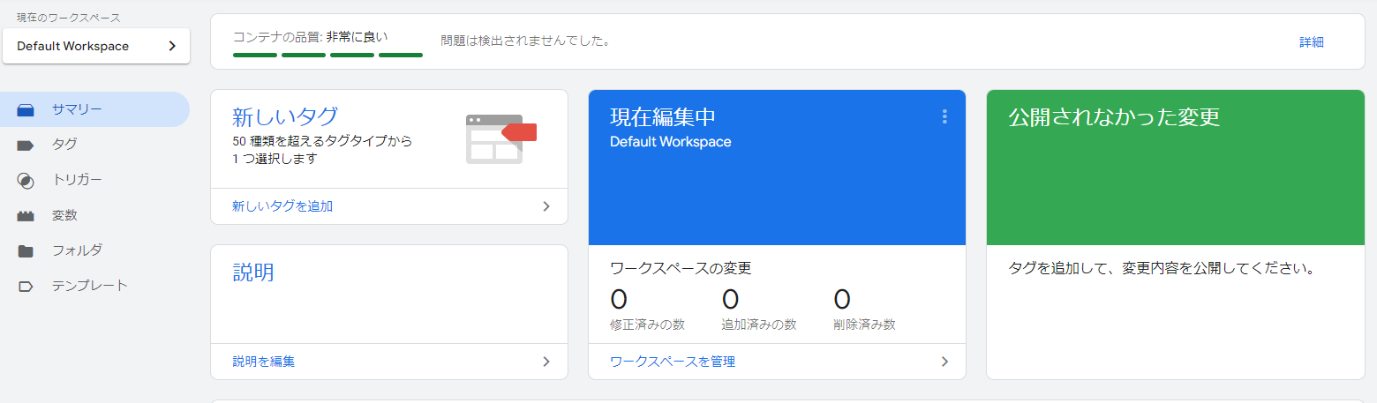
Task: Expand the Default Workspace selector
Action: click(96, 46)
